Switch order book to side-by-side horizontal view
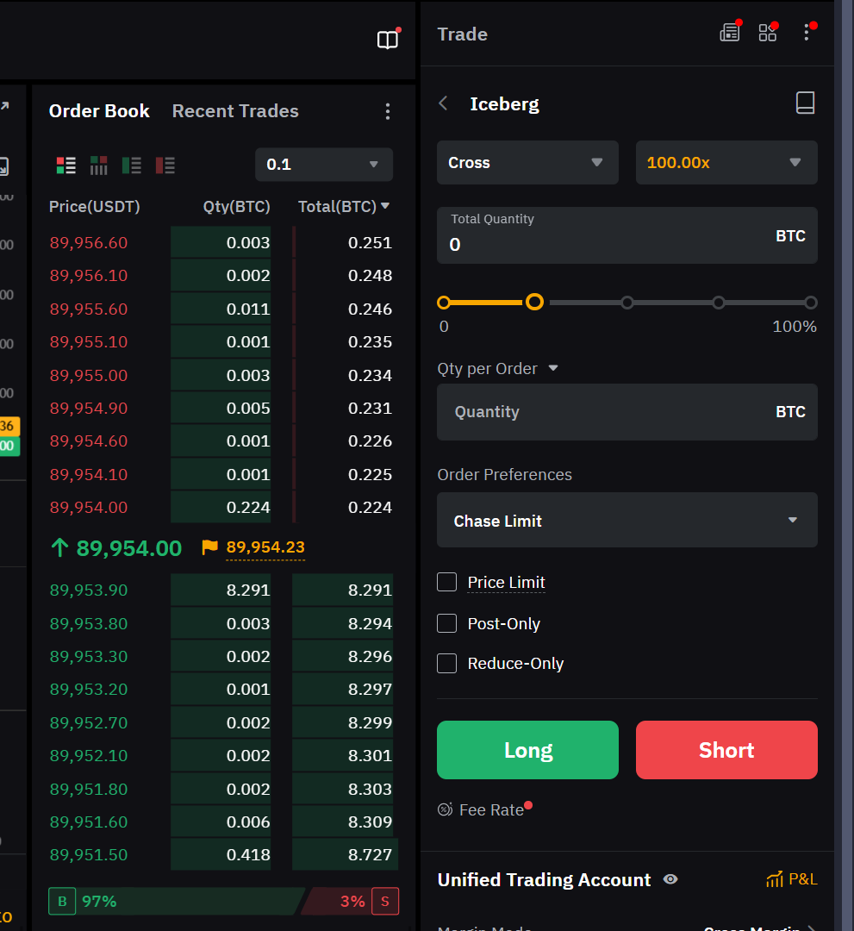Screen dimensions: 854x931 click(x=99, y=165)
